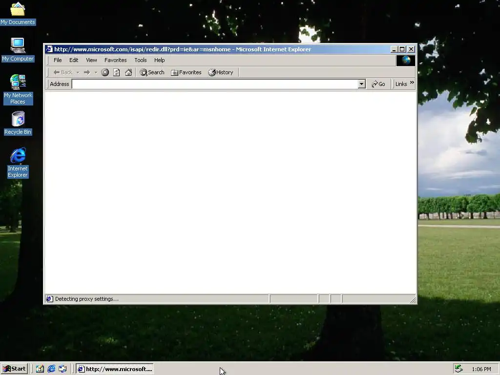Screen dimensions: 500x375
Task: Click the Go button
Action: (378, 84)
